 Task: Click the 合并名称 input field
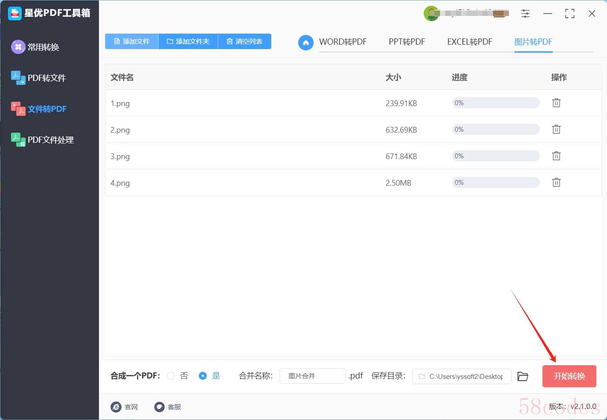(x=313, y=376)
